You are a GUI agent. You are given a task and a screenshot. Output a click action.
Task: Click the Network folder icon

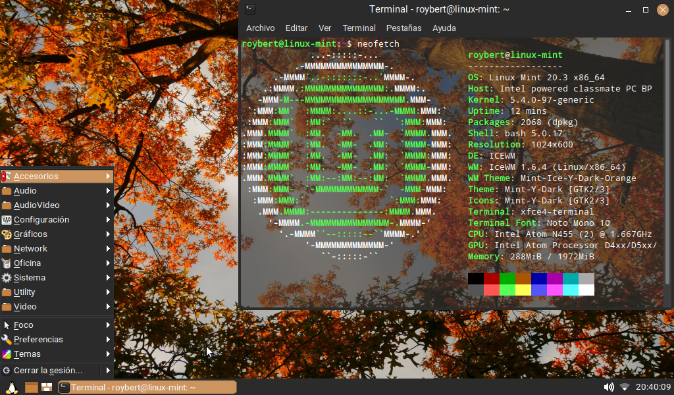tap(7, 249)
